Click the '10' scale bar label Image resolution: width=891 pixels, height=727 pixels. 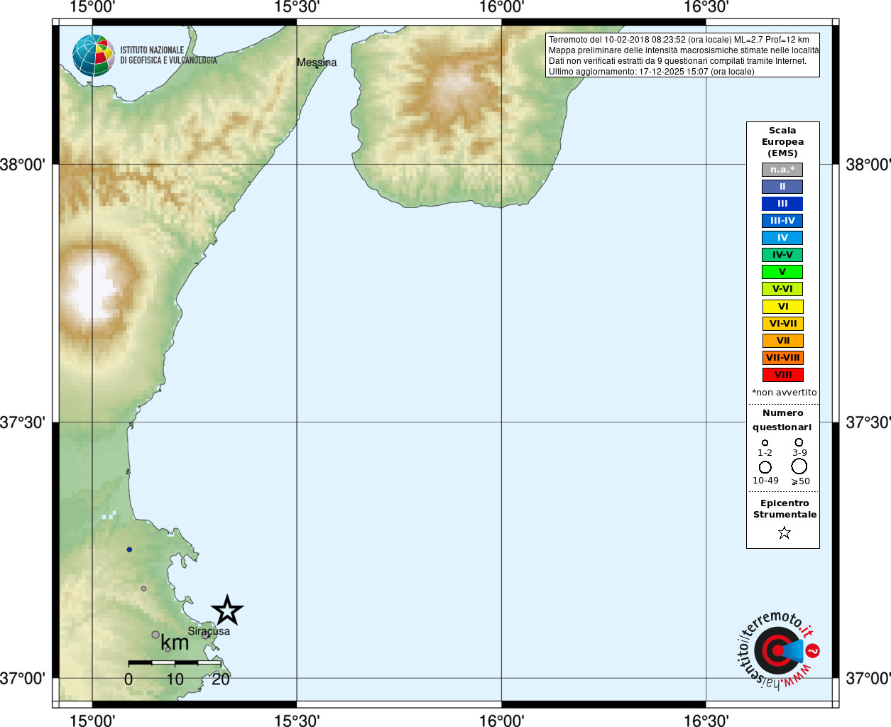(x=175, y=679)
